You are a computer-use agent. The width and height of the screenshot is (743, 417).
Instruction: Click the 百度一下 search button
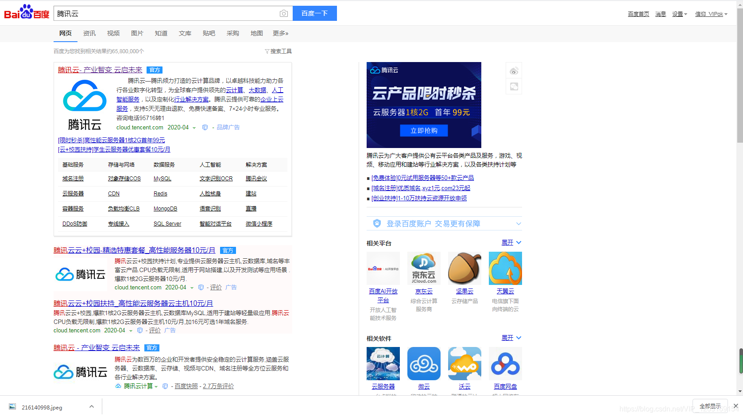[315, 13]
